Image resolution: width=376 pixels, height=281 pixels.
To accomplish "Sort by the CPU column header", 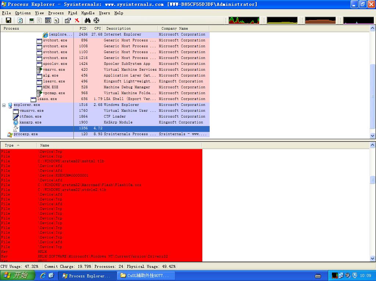I will tap(96, 29).
